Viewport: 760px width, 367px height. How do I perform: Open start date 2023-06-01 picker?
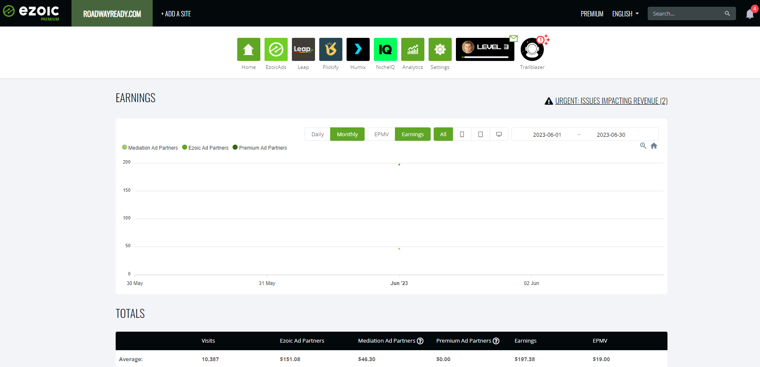click(547, 135)
